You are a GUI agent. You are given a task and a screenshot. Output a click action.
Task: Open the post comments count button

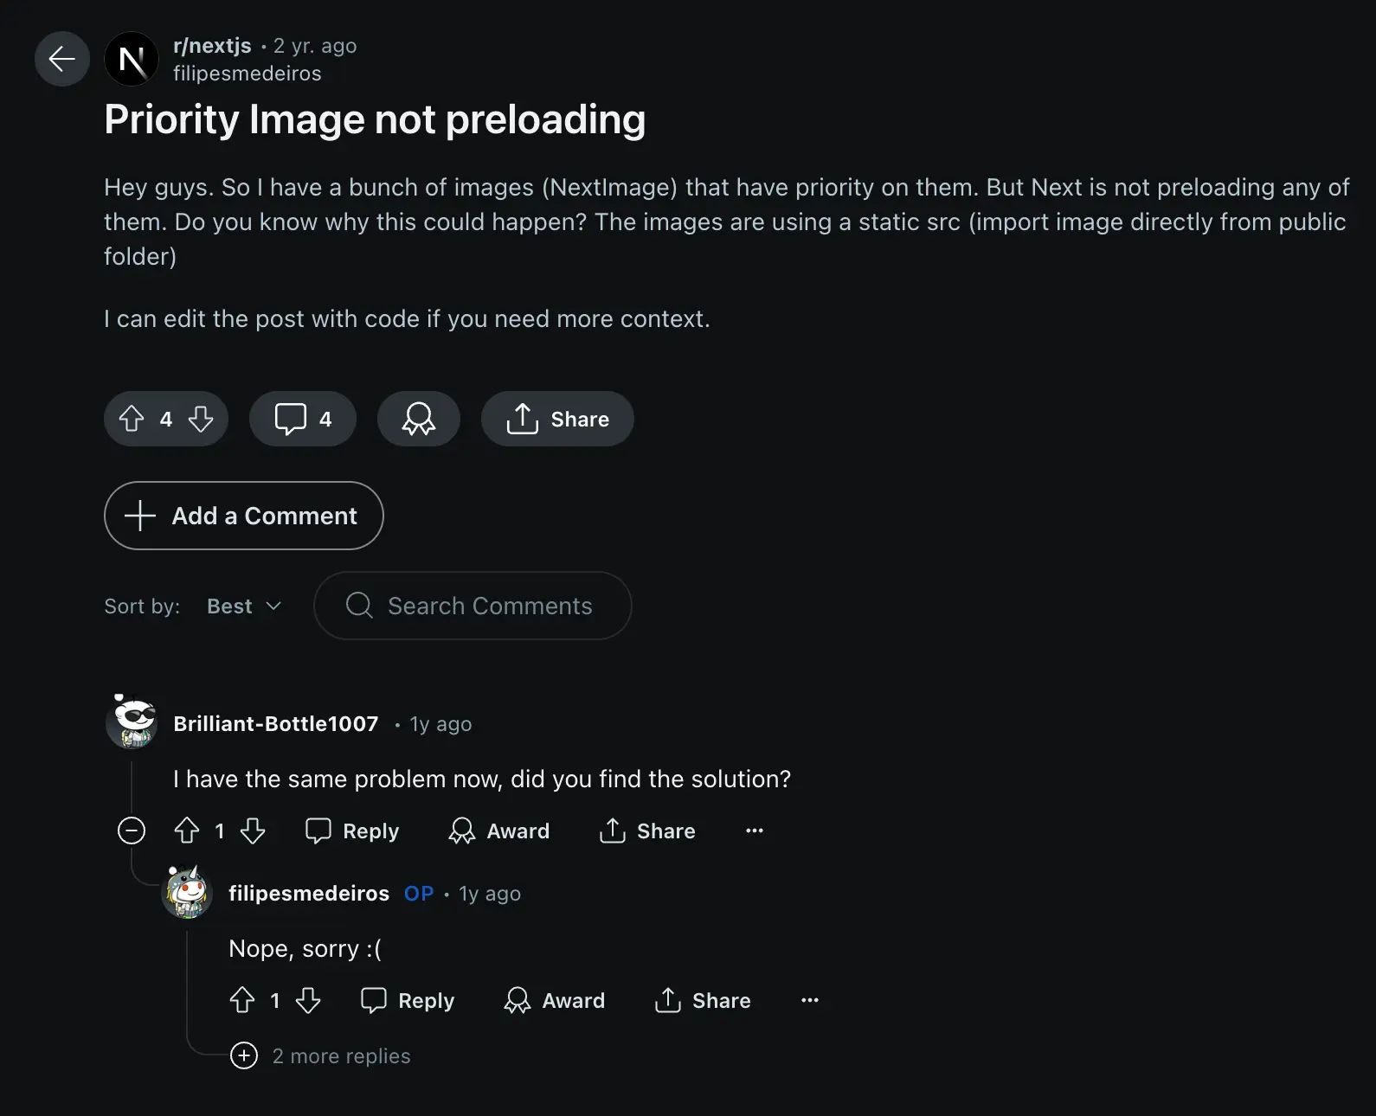[303, 419]
